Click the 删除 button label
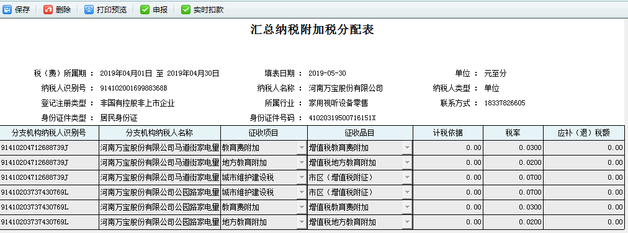Viewport: 628px width, 233px height. (x=63, y=10)
